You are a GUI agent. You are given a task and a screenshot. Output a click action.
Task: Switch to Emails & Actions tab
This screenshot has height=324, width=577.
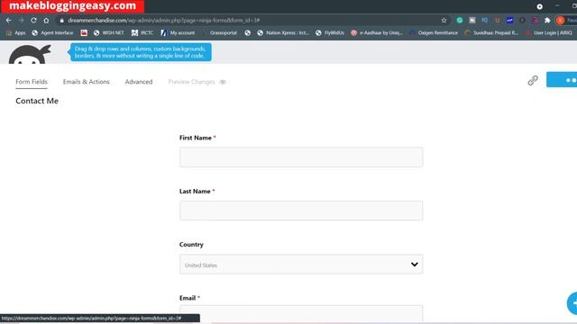(x=87, y=82)
